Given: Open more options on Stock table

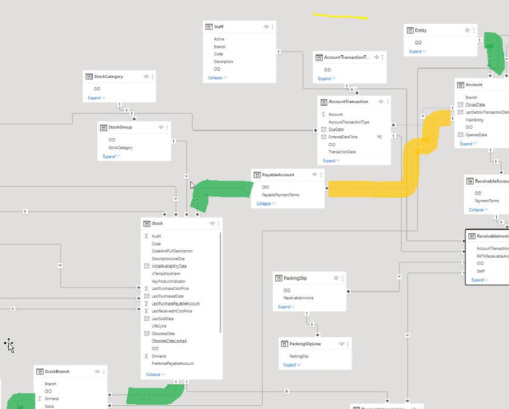Looking at the screenshot, I should pos(218,223).
